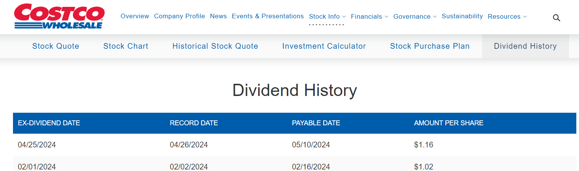Viewport: 579px width, 171px height.
Task: Open the Company Profile link
Action: pyautogui.click(x=180, y=16)
